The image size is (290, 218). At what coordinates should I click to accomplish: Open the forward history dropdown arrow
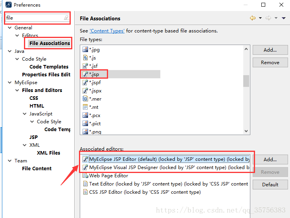point(276,18)
